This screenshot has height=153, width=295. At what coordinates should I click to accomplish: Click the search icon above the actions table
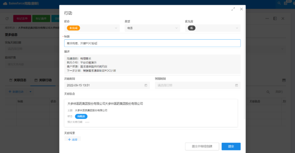click(268, 92)
